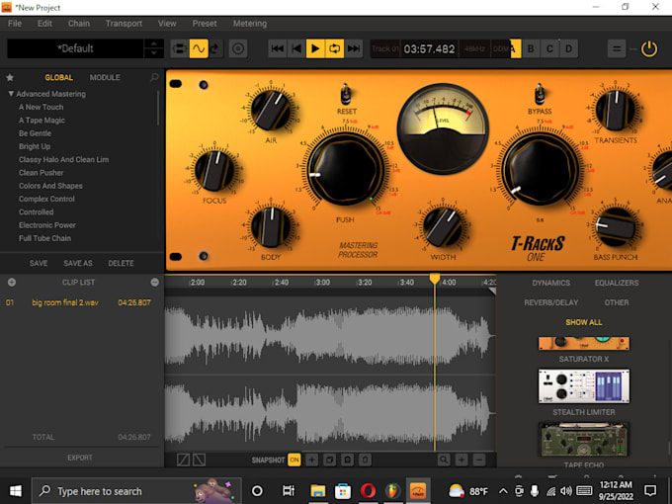Screen dimensions: 672x504
Task: Remove clip with minus icon
Action: pos(155,282)
